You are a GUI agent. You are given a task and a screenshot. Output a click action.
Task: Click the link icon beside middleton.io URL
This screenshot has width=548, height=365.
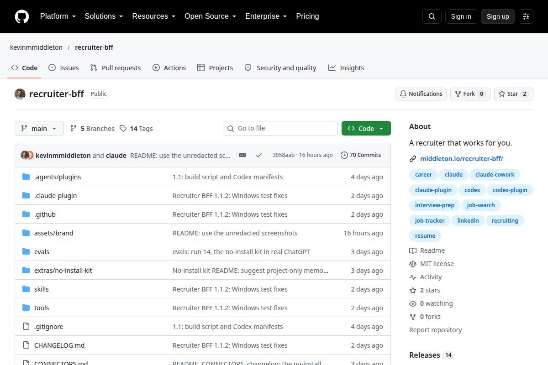click(413, 159)
